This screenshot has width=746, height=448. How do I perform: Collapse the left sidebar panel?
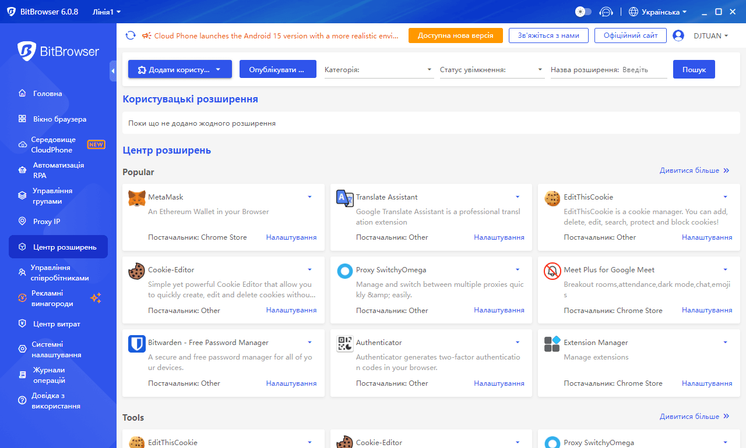113,71
